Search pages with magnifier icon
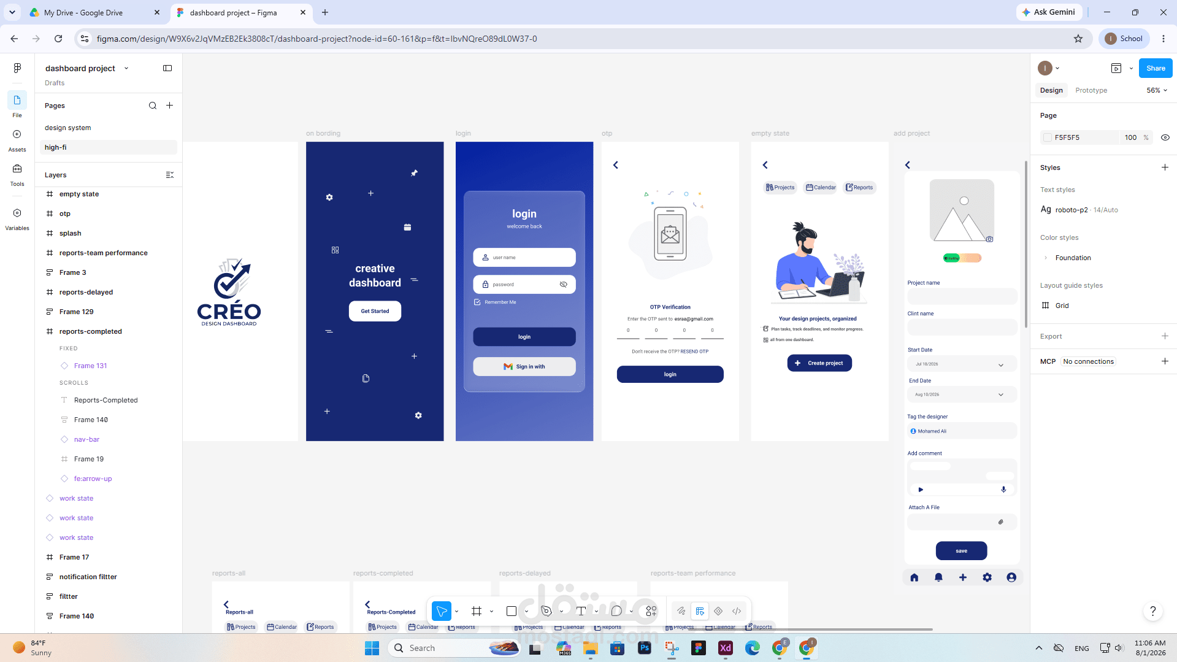The width and height of the screenshot is (1177, 662). click(153, 106)
